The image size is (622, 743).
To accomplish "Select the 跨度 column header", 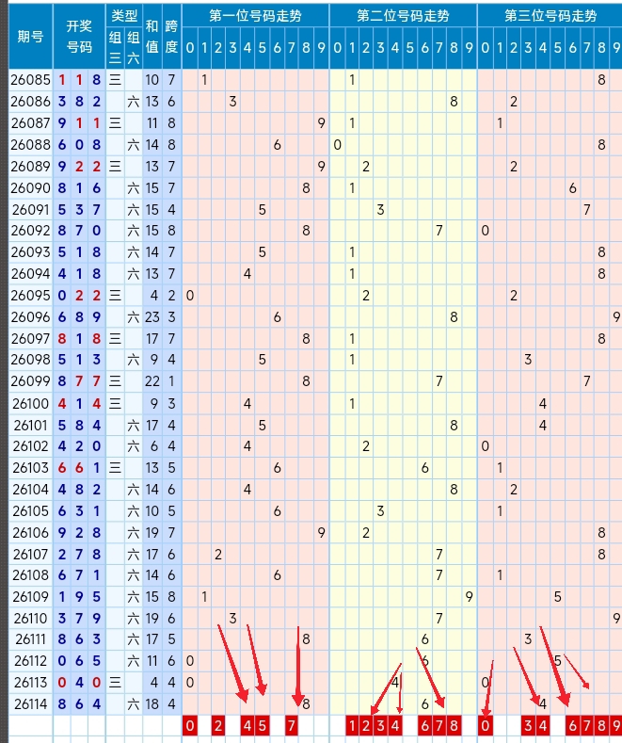I will (x=171, y=37).
